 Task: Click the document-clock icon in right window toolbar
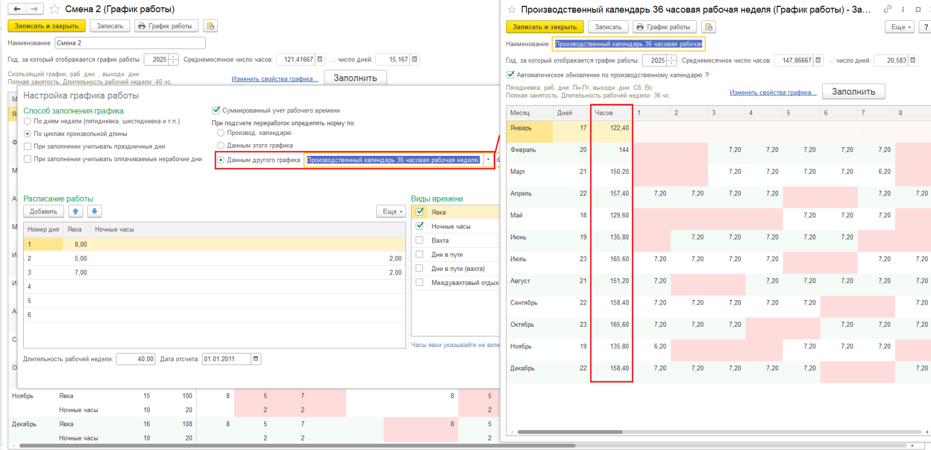pyautogui.click(x=708, y=27)
